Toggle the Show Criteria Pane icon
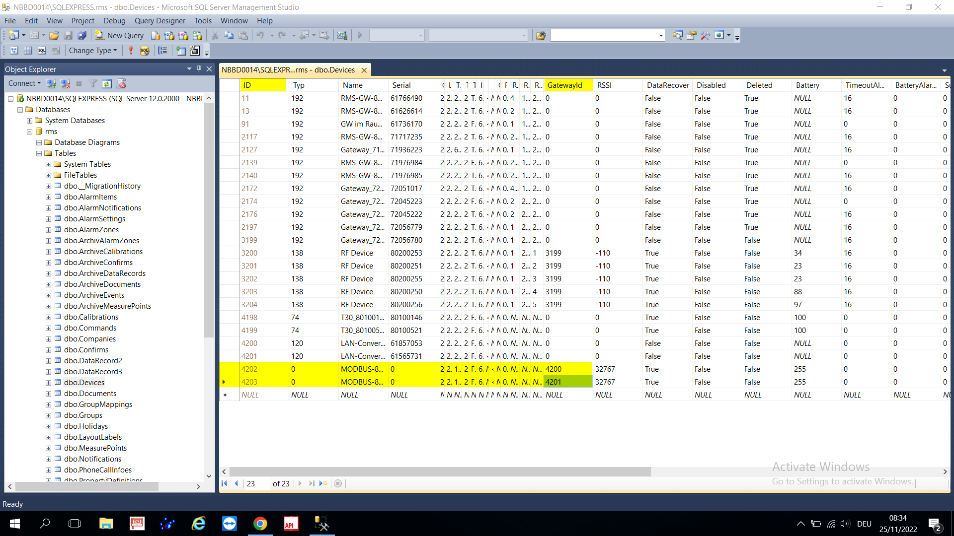 28,51
